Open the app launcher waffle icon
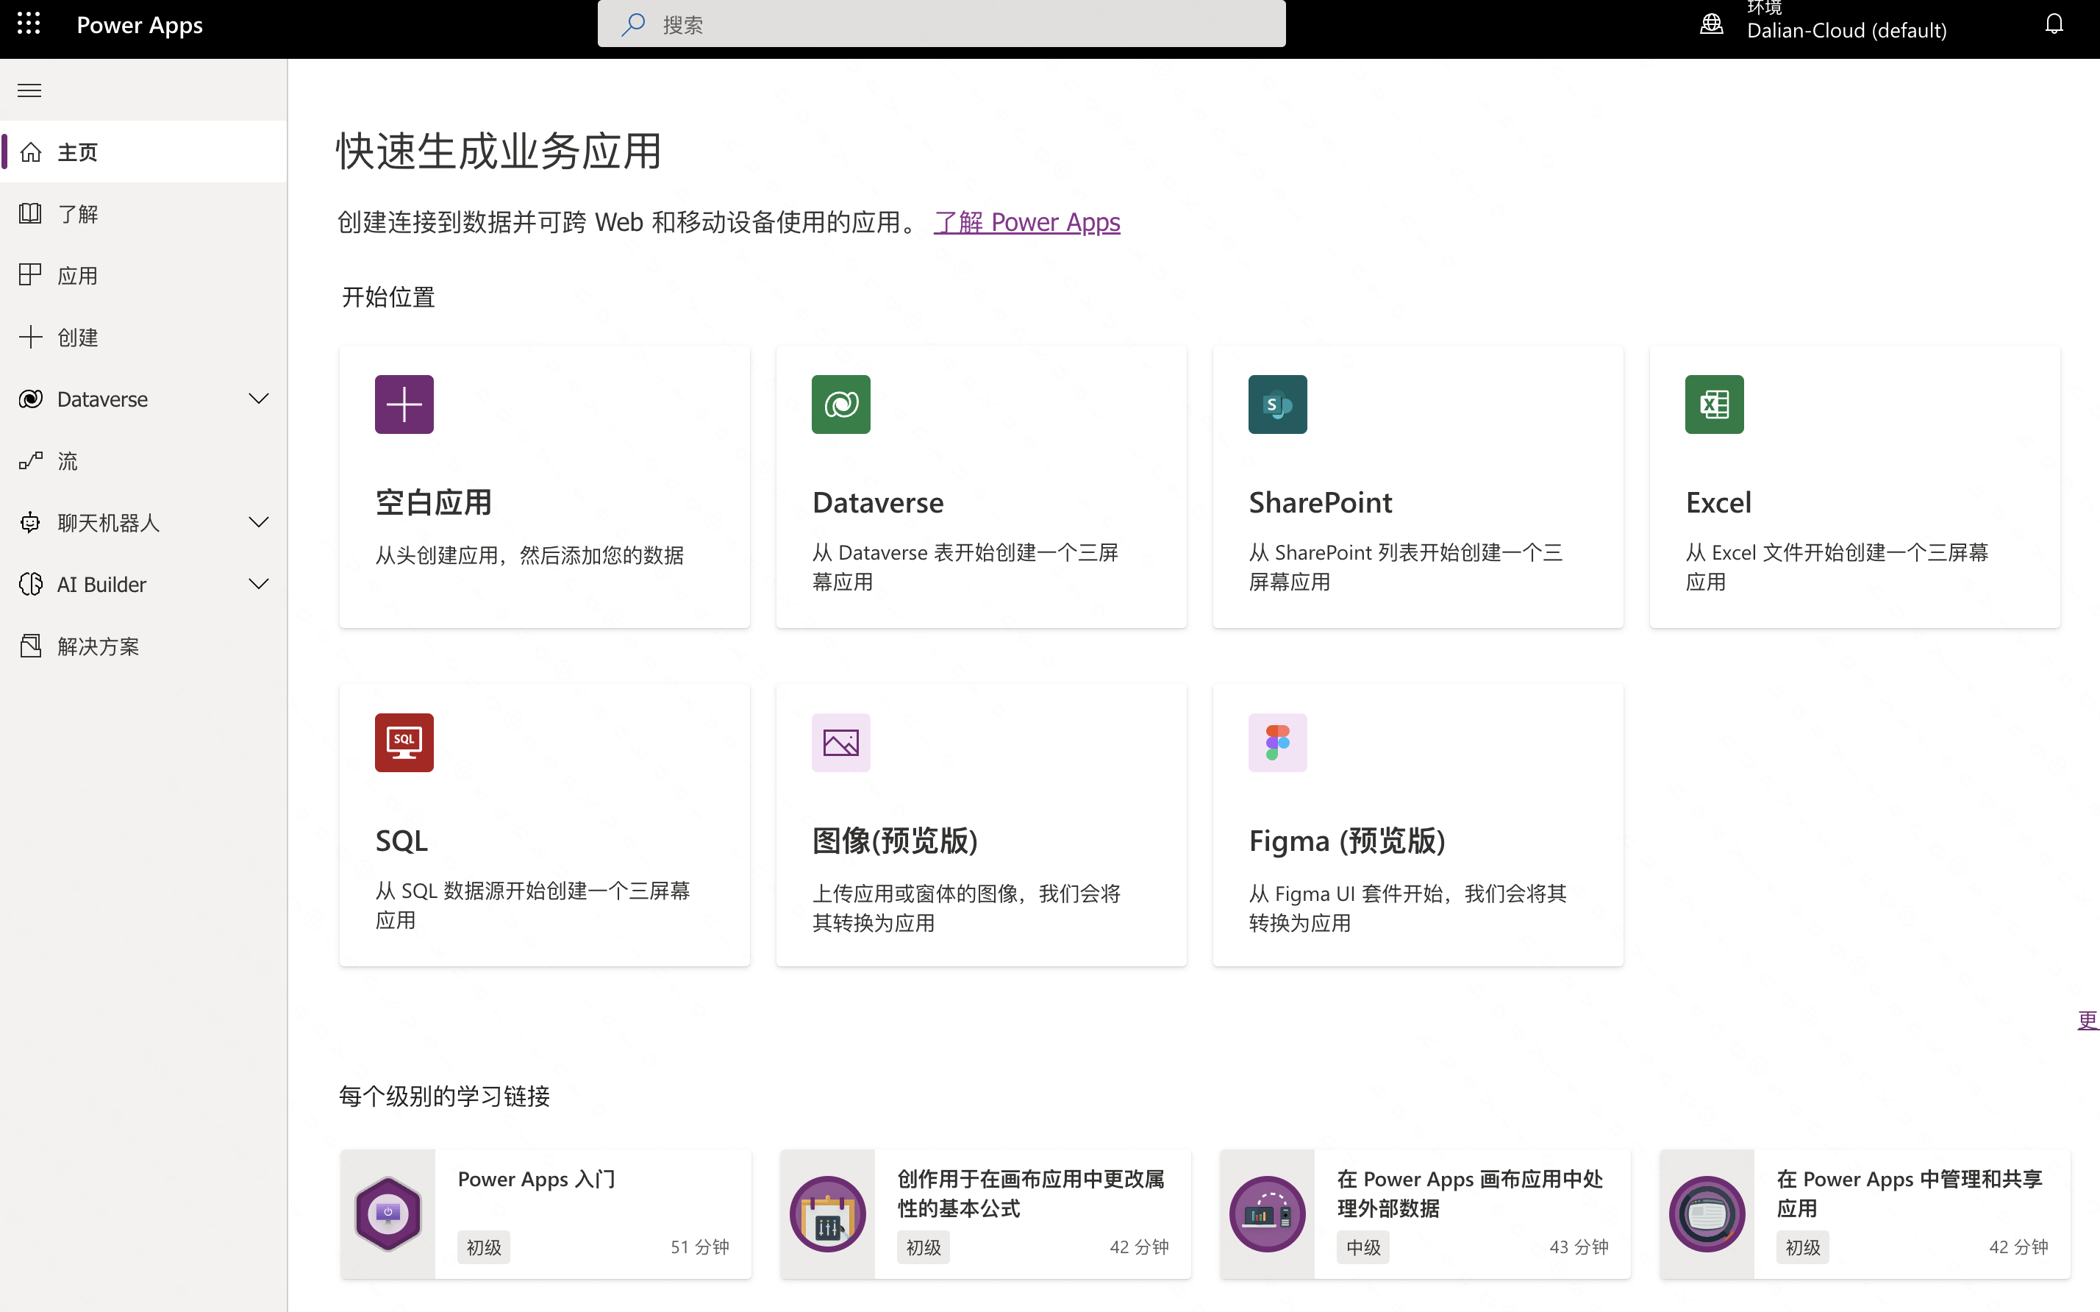2100x1312 pixels. pyautogui.click(x=29, y=24)
